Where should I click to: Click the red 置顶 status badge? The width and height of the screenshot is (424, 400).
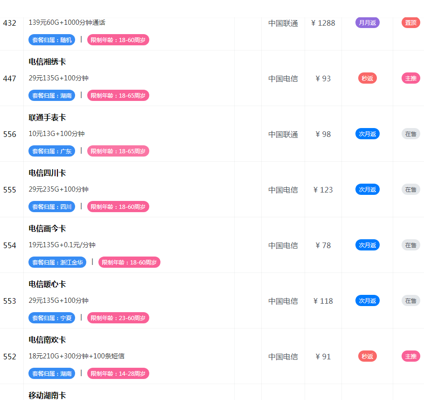(410, 22)
